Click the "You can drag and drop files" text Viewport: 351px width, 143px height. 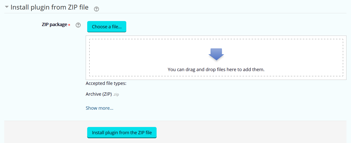click(216, 69)
